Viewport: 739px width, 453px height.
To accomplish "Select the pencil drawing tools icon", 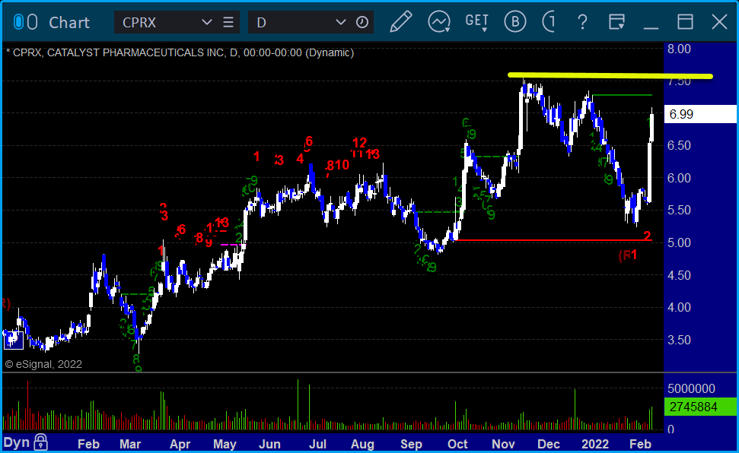I will pos(400,22).
